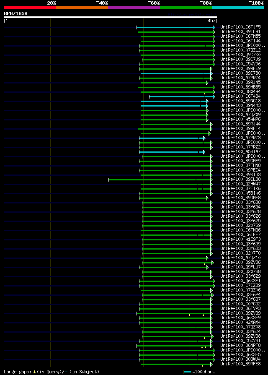The image size is (268, 375).
Task: Select the UniRef100_C6TNQ6 label
Action: click(x=240, y=230)
